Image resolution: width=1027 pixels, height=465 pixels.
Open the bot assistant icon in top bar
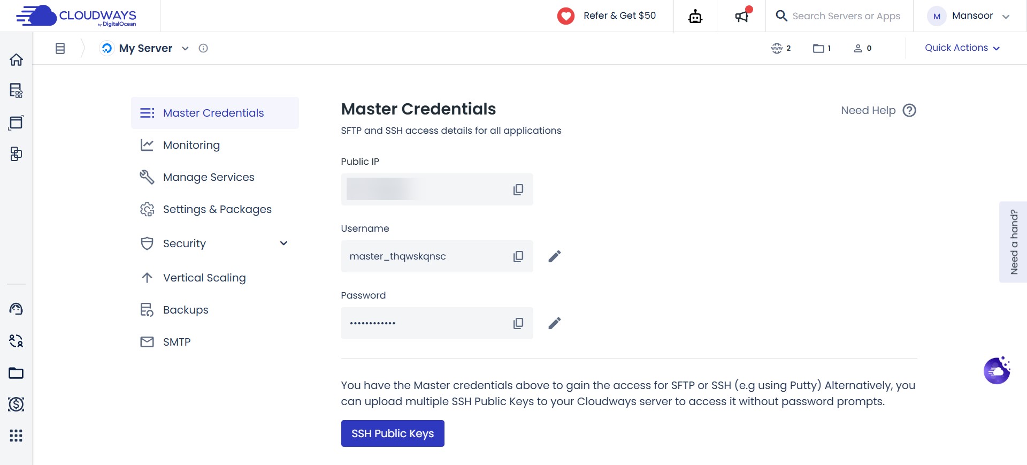(695, 16)
